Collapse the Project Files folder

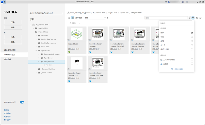point(33,32)
